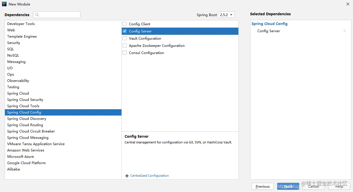Choose the Template Engines category
Image resolution: width=353 pixels, height=192 pixels.
(63, 37)
